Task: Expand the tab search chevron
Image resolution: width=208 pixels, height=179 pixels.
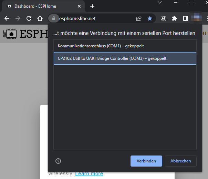Action: pyautogui.click(x=160, y=2)
